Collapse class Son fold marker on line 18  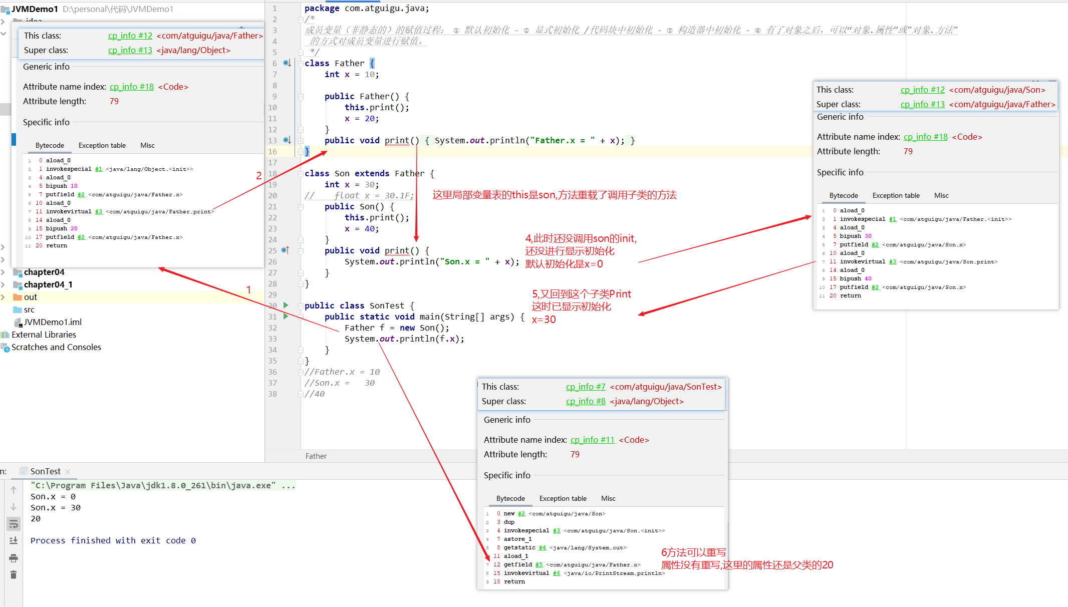pos(301,173)
